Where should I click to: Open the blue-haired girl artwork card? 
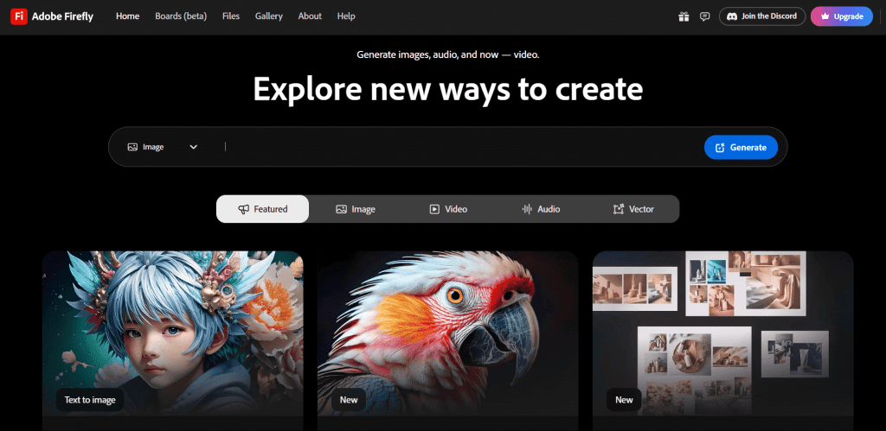coord(173,340)
